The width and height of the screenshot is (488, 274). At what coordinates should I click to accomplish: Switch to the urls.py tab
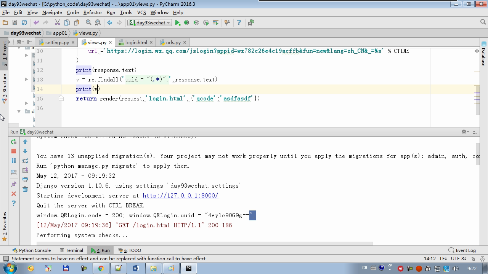coord(173,43)
